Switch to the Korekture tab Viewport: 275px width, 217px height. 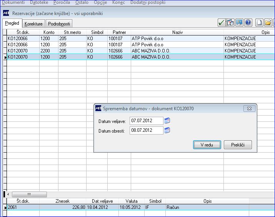(x=33, y=24)
